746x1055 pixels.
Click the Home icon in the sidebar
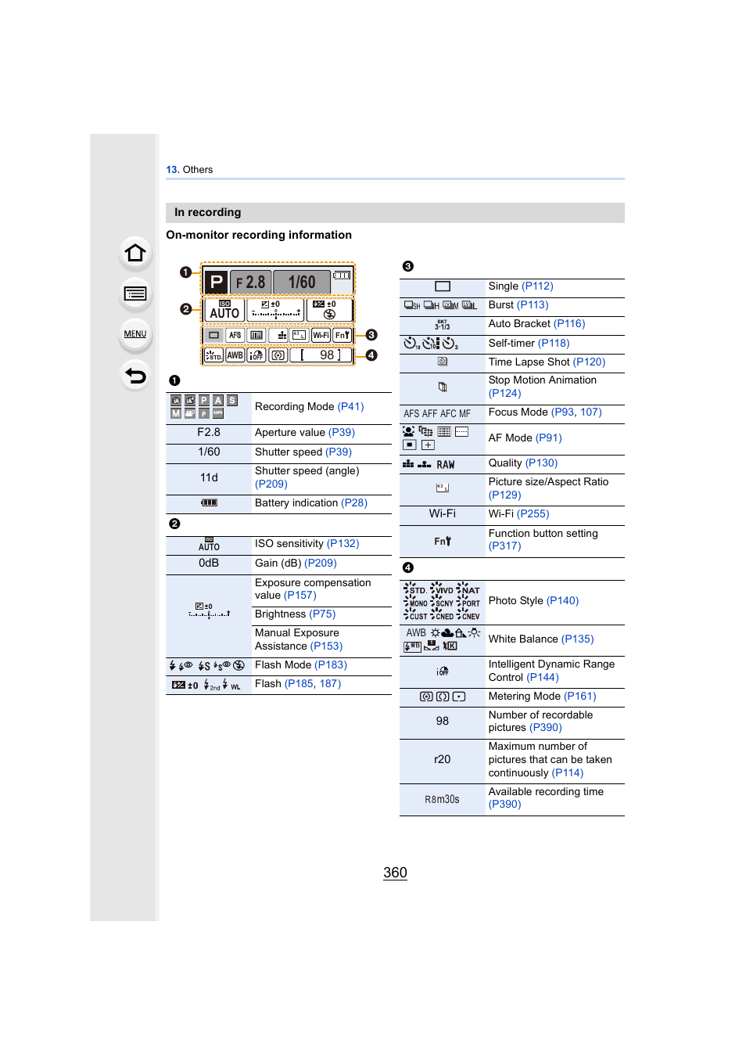tap(135, 253)
